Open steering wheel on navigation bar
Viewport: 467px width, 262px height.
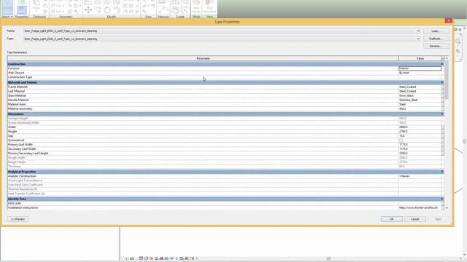coord(458,41)
